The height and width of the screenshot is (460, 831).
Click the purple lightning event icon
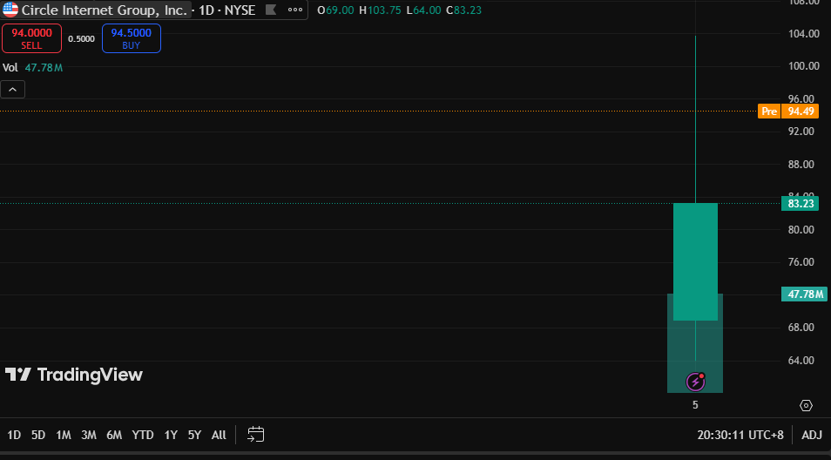coord(695,382)
